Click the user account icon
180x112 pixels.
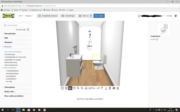coord(139,16)
